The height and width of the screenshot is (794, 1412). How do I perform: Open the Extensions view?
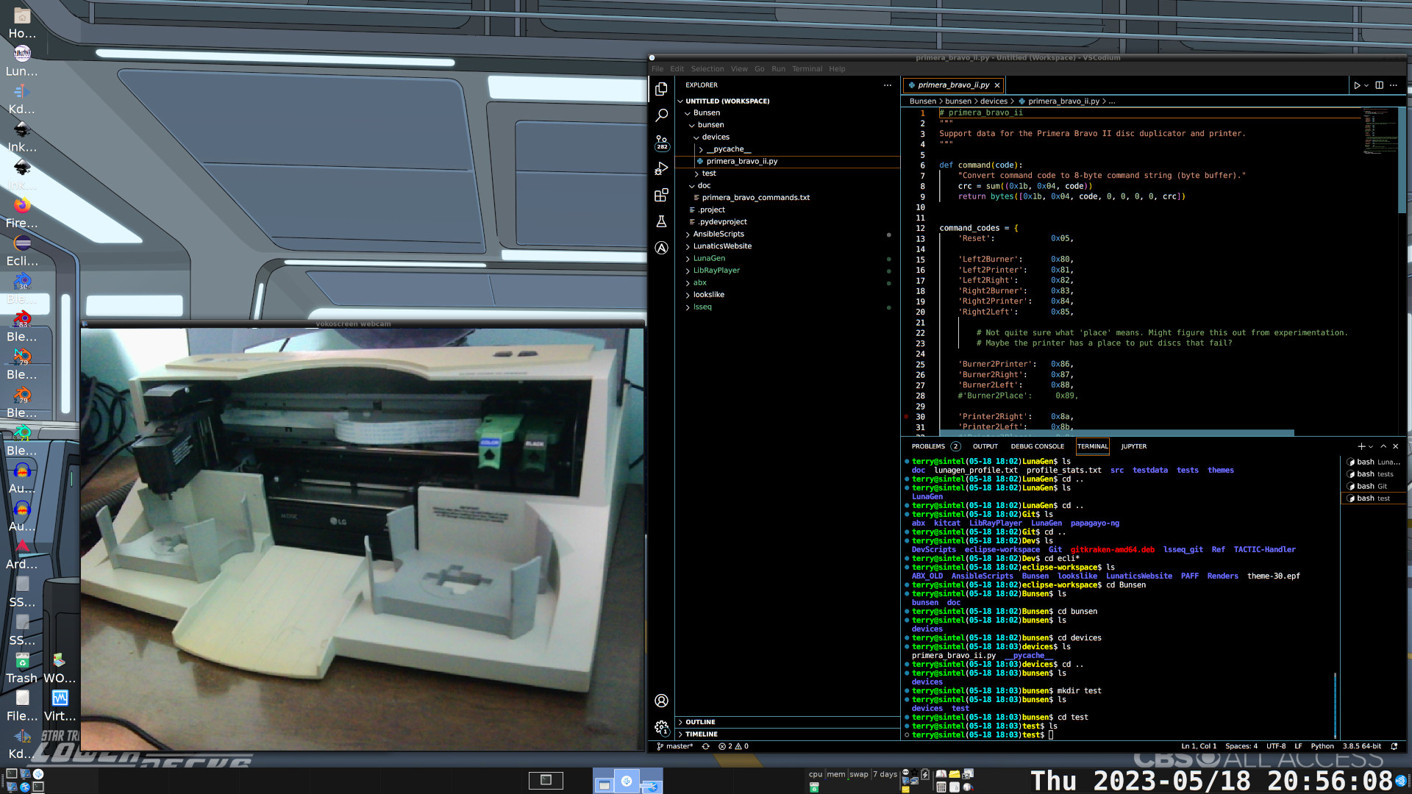661,196
